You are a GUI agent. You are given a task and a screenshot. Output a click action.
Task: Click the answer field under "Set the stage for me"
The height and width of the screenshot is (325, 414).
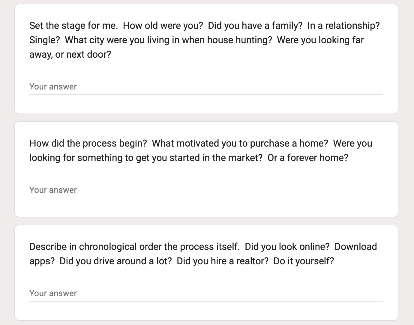(206, 87)
